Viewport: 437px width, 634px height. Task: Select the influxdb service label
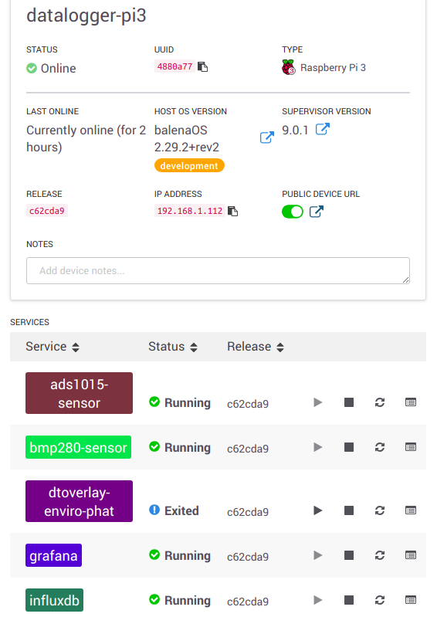tap(54, 600)
